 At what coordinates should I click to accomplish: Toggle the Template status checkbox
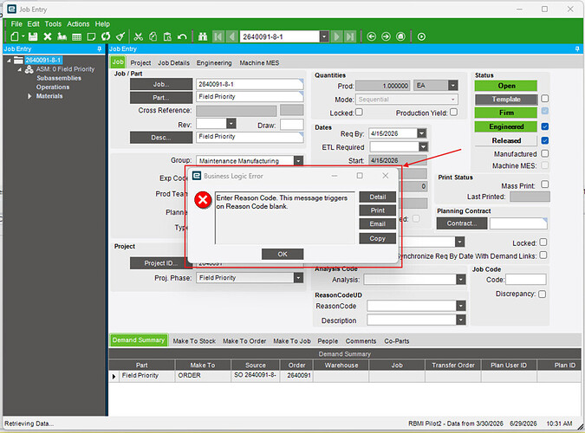coord(545,99)
